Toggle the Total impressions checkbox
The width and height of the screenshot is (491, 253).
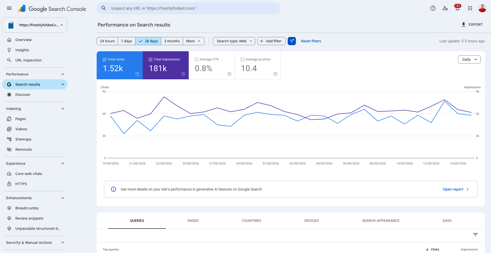point(150,59)
